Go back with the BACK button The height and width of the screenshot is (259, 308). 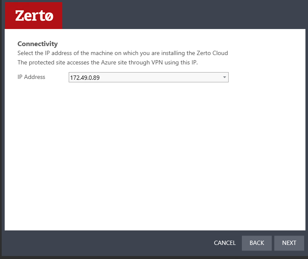click(256, 243)
